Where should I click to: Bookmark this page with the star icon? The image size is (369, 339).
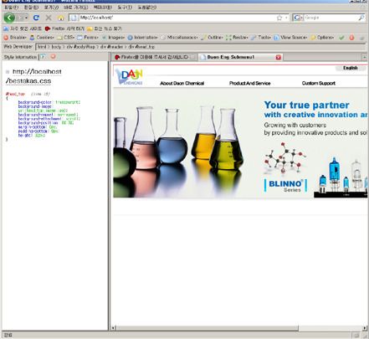pyautogui.click(x=279, y=18)
